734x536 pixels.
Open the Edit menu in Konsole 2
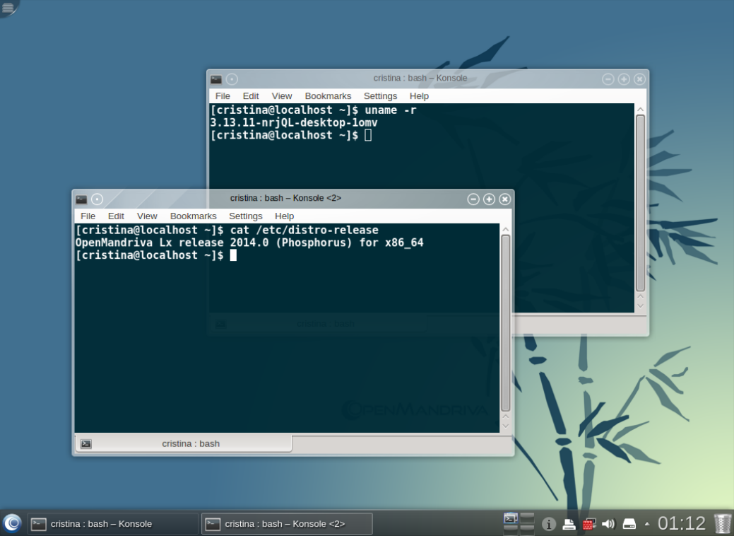116,216
